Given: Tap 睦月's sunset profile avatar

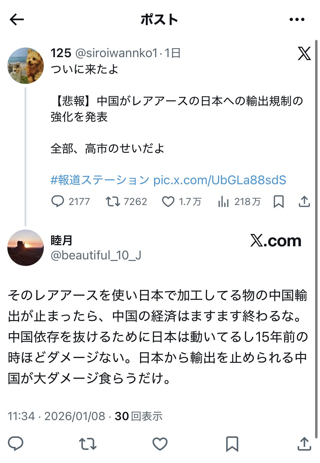Looking at the screenshot, I should [x=25, y=248].
